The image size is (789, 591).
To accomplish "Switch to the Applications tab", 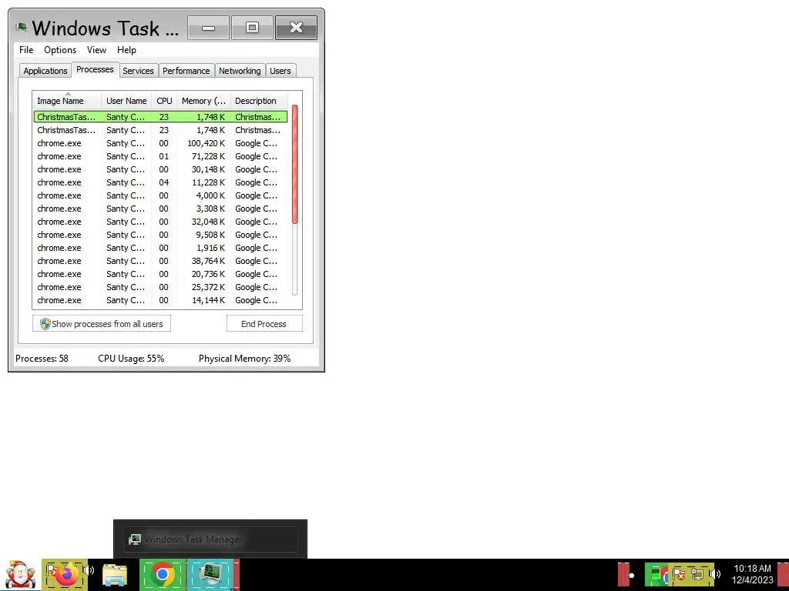I will pyautogui.click(x=45, y=71).
